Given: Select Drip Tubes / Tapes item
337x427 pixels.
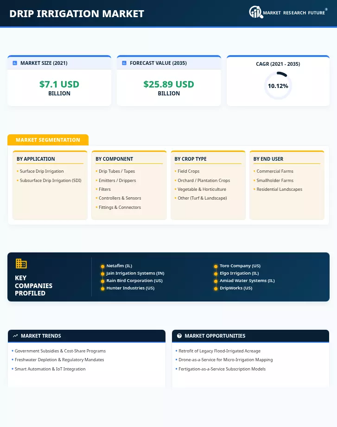Looking at the screenshot, I should coord(117,171).
